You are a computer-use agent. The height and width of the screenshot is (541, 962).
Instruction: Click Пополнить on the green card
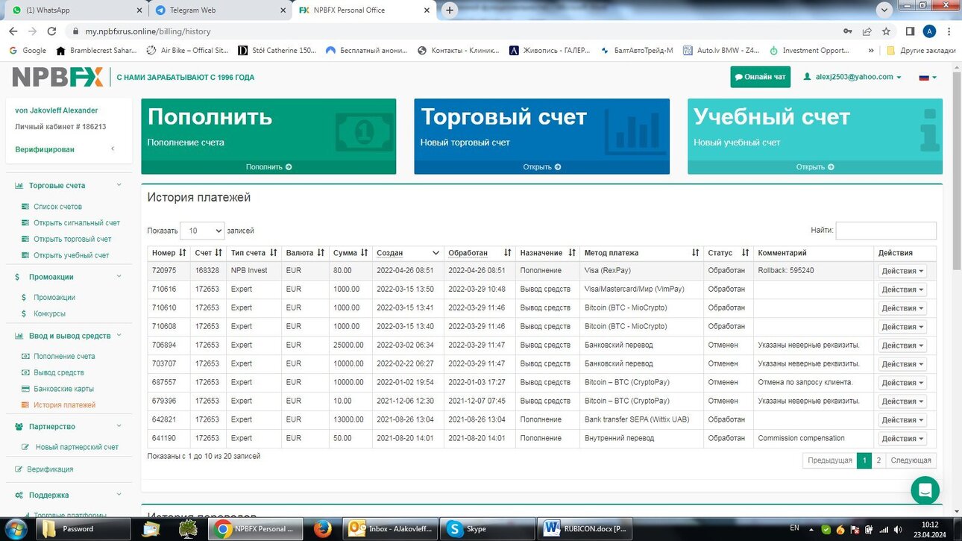[x=268, y=167]
